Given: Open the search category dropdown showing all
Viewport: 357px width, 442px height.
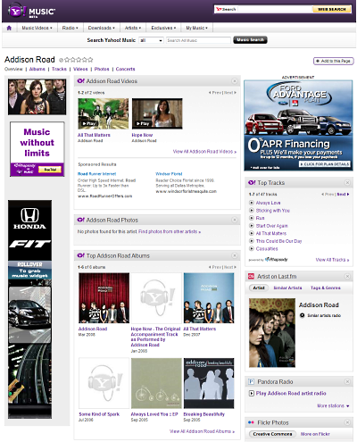Looking at the screenshot, I should (151, 40).
